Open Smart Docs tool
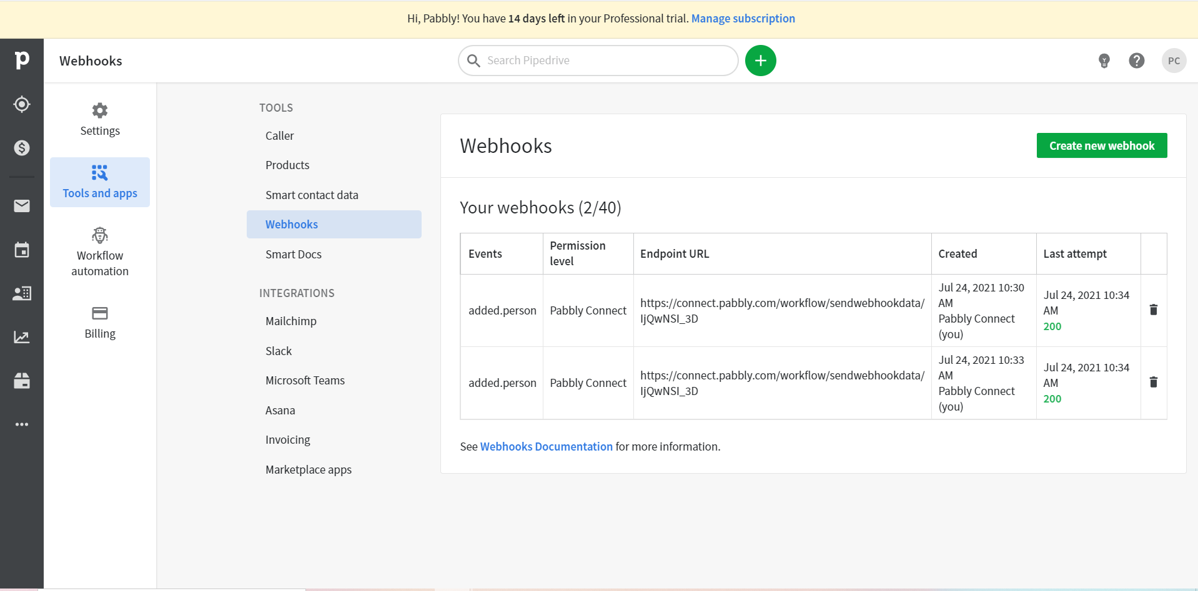This screenshot has height=591, width=1198. coord(294,255)
